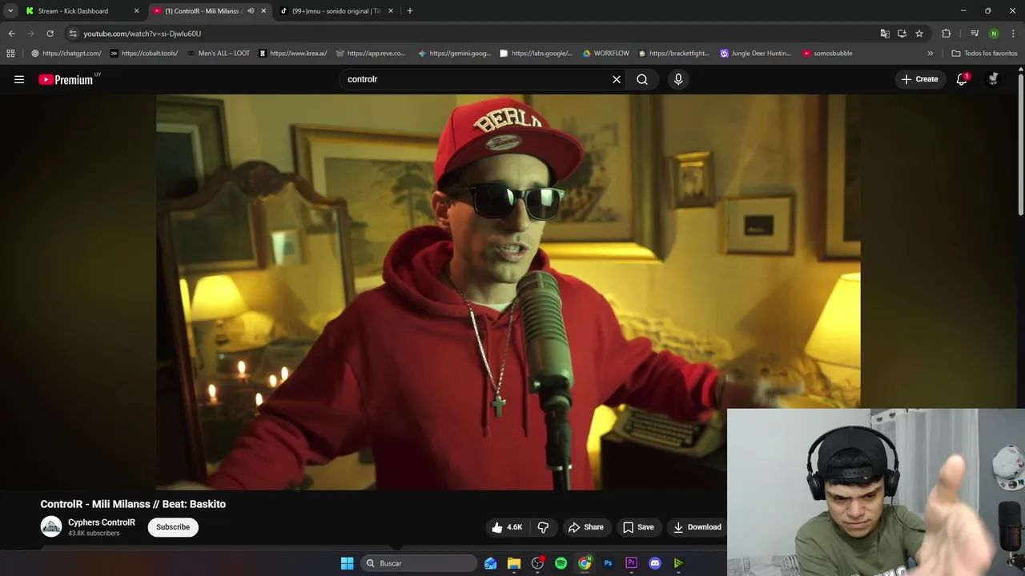Image resolution: width=1025 pixels, height=576 pixels.
Task: Close the TikTok tab
Action: 391,11
